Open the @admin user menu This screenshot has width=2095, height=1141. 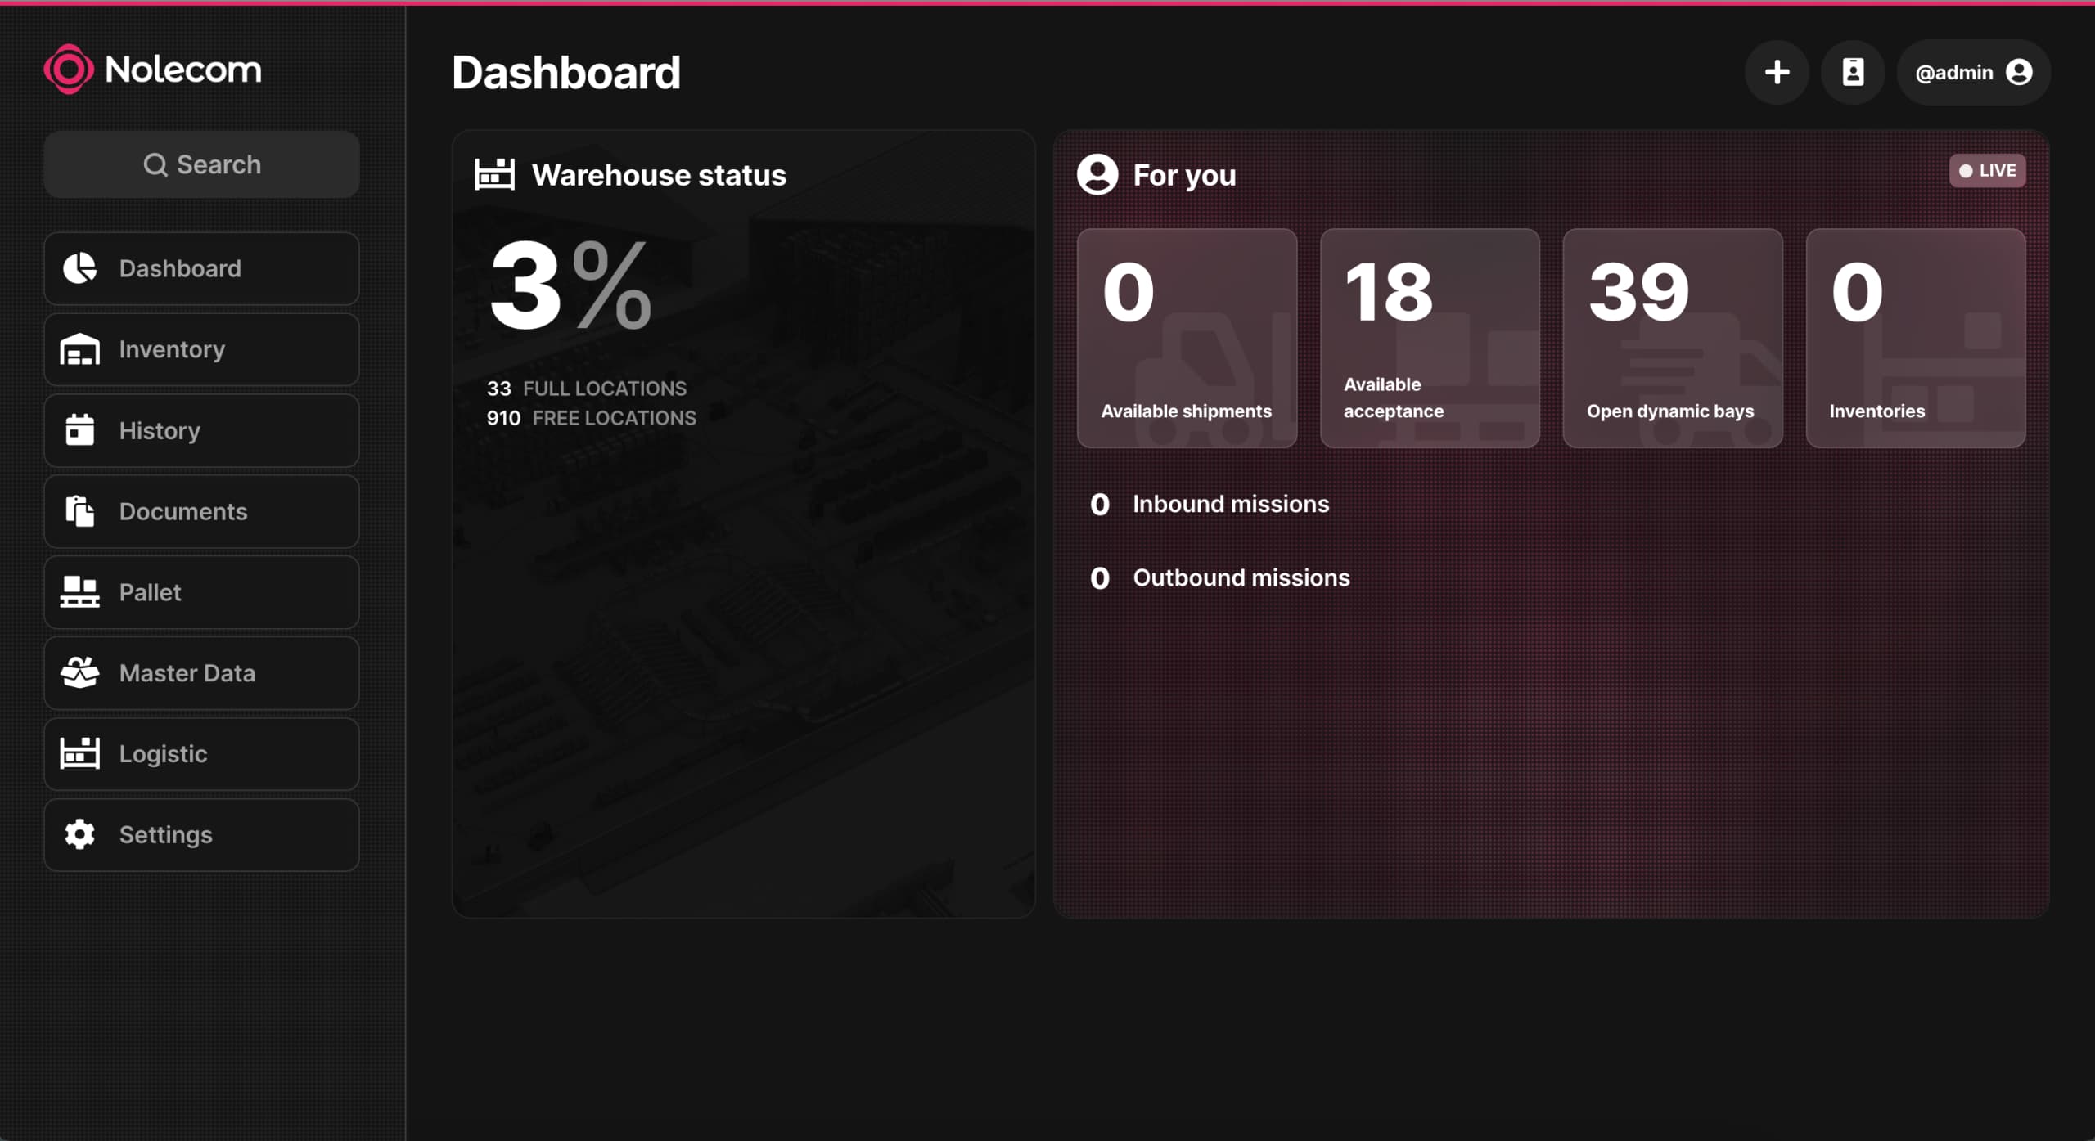coord(1973,72)
